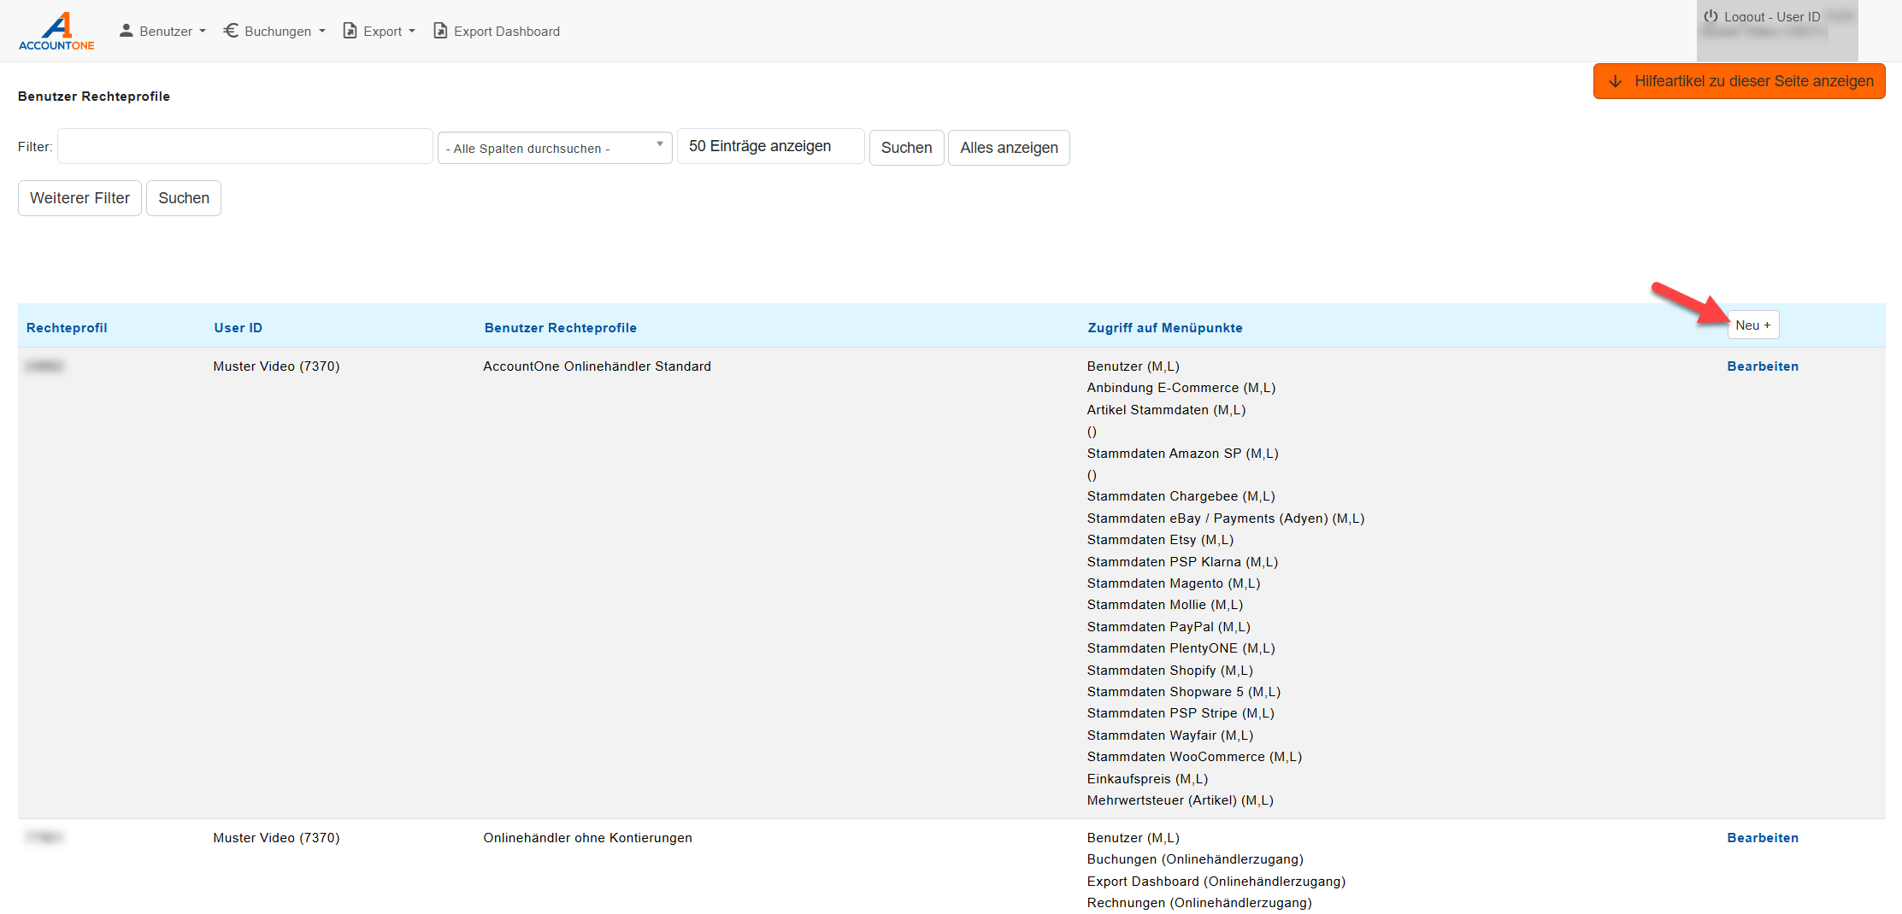Click 'Rechnungen (Onlinehändlerzugang)' entry
The height and width of the screenshot is (914, 1902).
[x=1198, y=903]
